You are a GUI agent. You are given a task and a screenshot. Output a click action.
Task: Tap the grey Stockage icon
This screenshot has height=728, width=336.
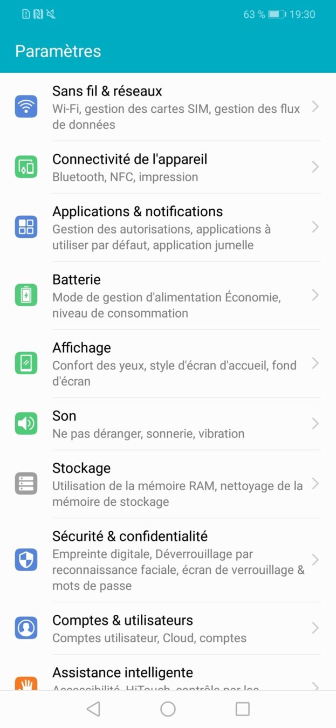coord(26,484)
